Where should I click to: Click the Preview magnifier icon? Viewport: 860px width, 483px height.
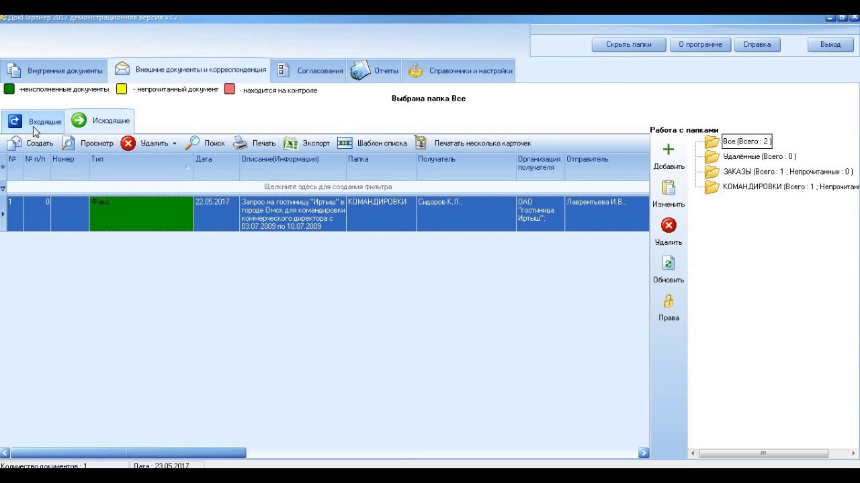pyautogui.click(x=68, y=143)
